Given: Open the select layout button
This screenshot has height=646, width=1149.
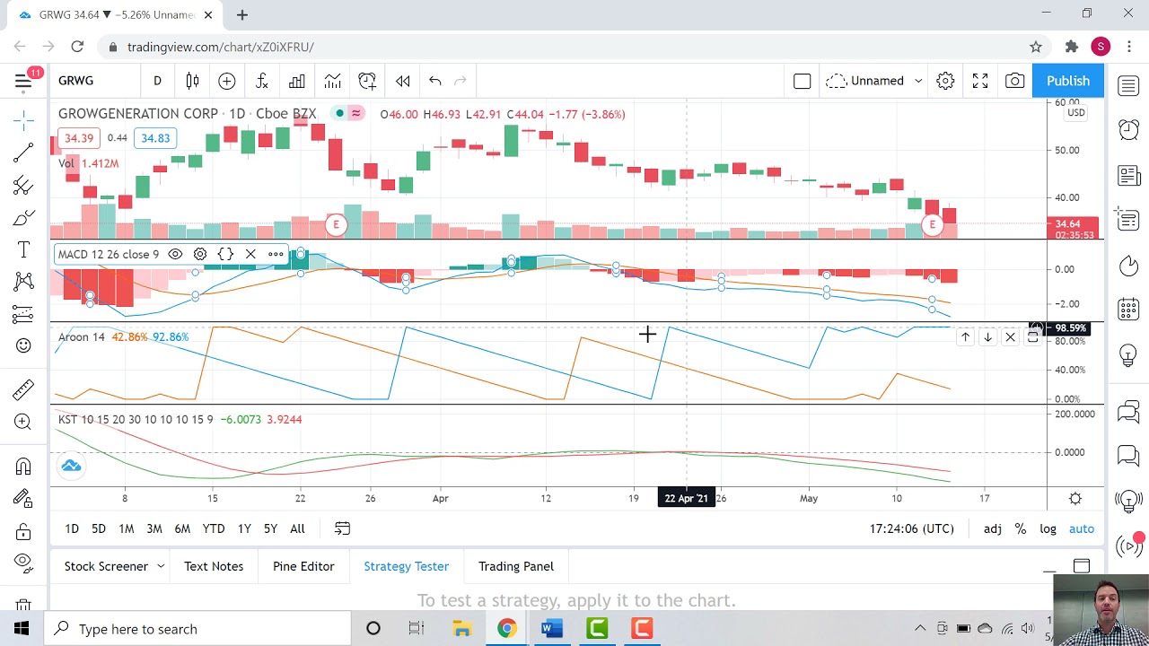Looking at the screenshot, I should 802,81.
